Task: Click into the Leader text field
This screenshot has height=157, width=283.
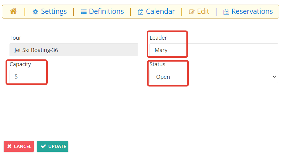Action: (x=214, y=50)
